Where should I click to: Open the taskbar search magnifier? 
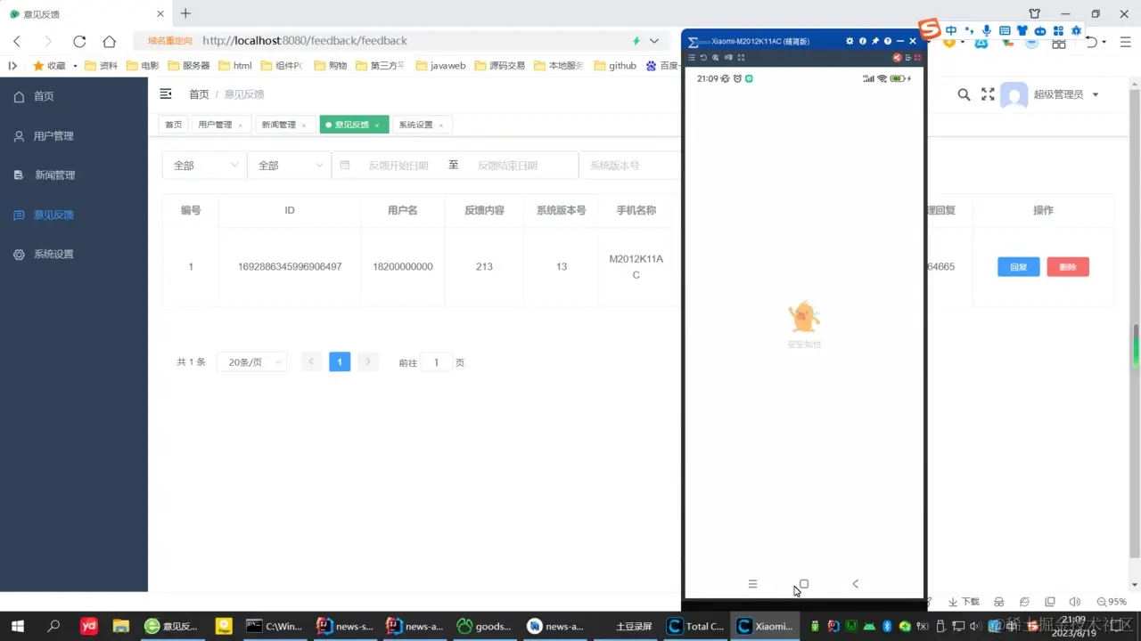pyautogui.click(x=53, y=626)
